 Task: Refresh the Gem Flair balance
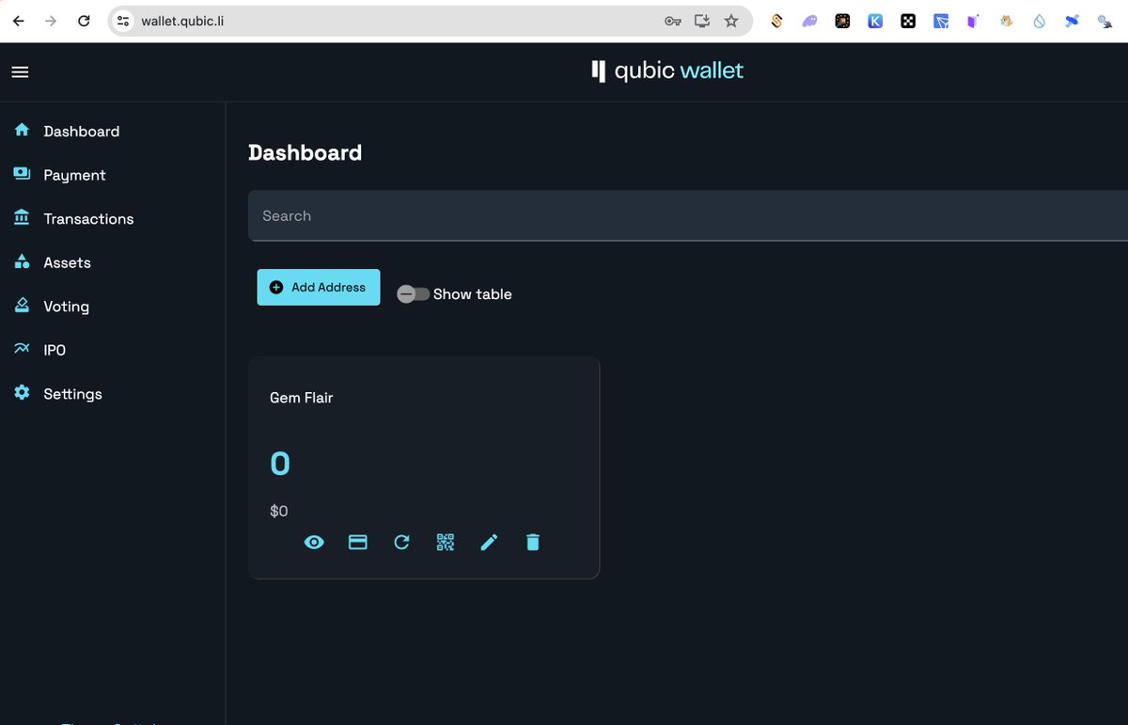click(x=401, y=542)
